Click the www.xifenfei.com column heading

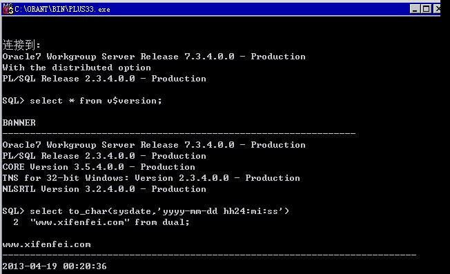click(x=46, y=244)
